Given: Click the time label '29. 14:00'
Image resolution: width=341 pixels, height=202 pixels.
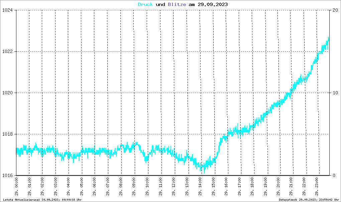Looking at the screenshot, I should (x=200, y=187).
